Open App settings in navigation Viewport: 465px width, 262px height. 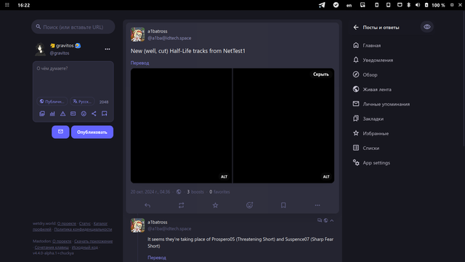click(x=371, y=163)
